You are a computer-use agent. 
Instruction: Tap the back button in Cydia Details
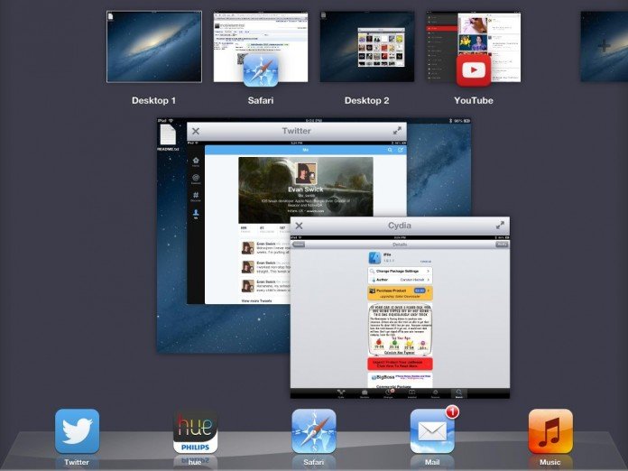(299, 245)
